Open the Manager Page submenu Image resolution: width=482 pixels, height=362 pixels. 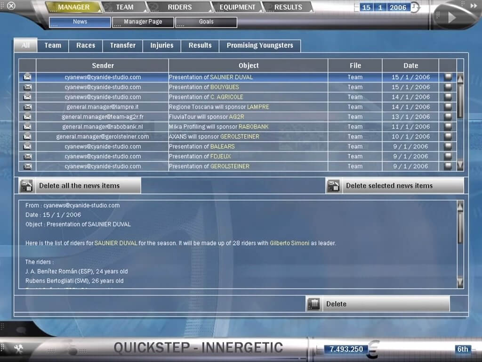pyautogui.click(x=143, y=22)
